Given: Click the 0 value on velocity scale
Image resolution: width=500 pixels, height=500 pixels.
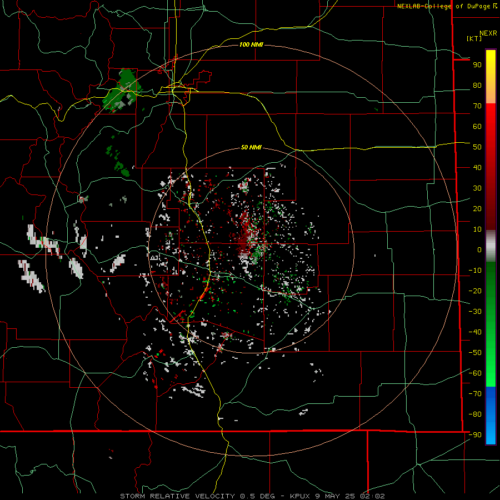Looking at the screenshot, I should (479, 250).
